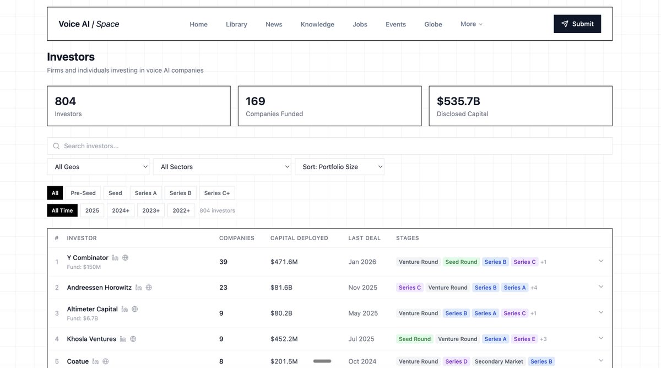Select the All stage filter
Screen dimensions: 661x368
click(55, 193)
